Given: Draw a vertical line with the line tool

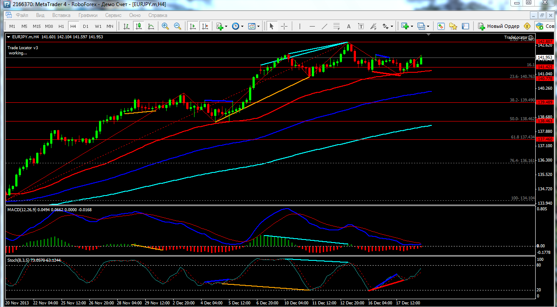Looking at the screenshot, I should pyautogui.click(x=300, y=26).
